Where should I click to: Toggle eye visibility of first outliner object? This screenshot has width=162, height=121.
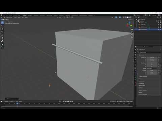(159, 23)
